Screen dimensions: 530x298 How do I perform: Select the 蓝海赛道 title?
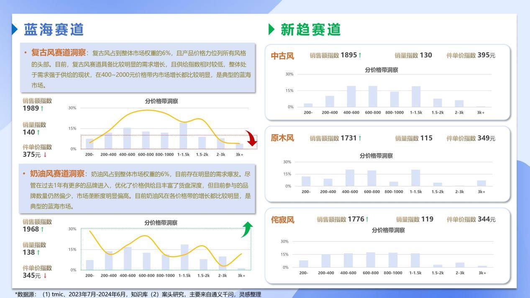click(x=54, y=29)
